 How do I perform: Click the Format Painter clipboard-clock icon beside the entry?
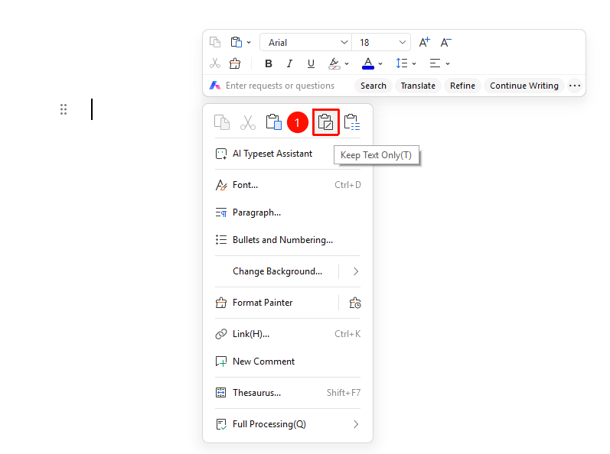coord(355,303)
